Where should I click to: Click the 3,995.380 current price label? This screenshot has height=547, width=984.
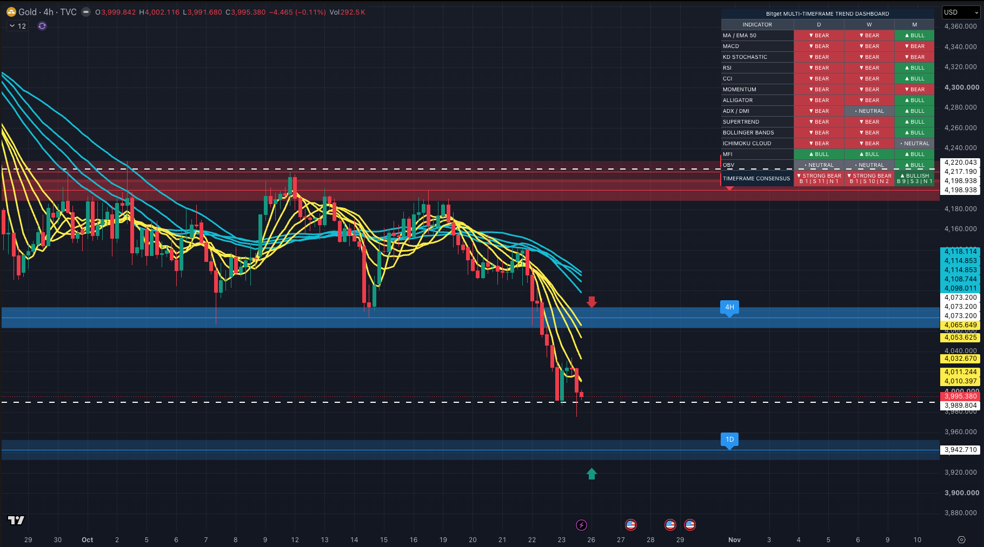coord(961,396)
